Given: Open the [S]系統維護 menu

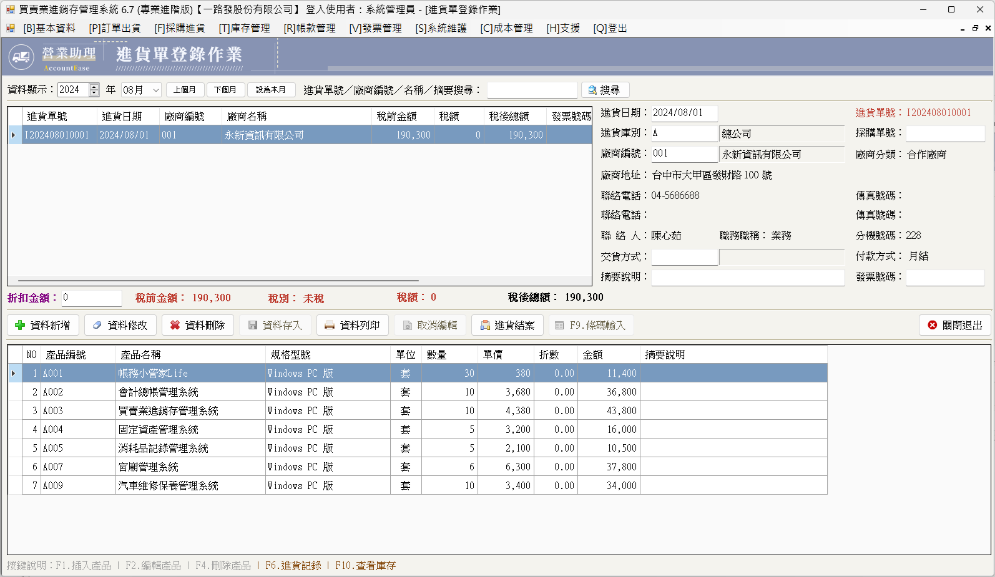Looking at the screenshot, I should click(x=441, y=28).
